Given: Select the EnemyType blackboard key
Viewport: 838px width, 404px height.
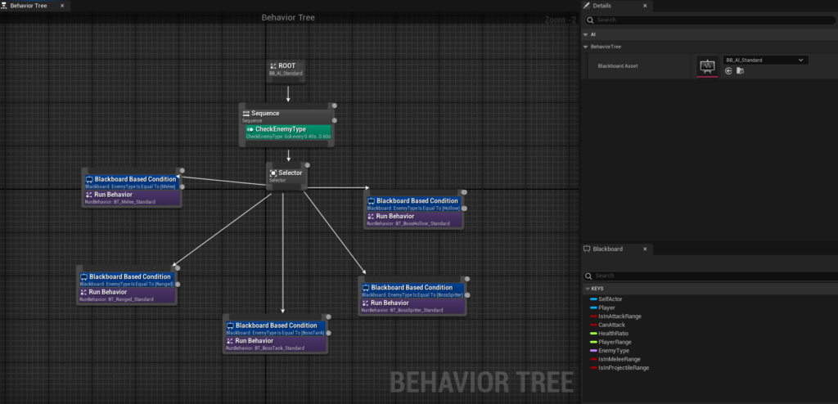Looking at the screenshot, I should click(613, 351).
